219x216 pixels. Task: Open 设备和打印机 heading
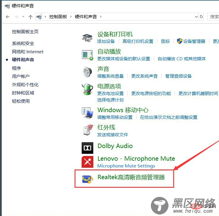(x=115, y=34)
